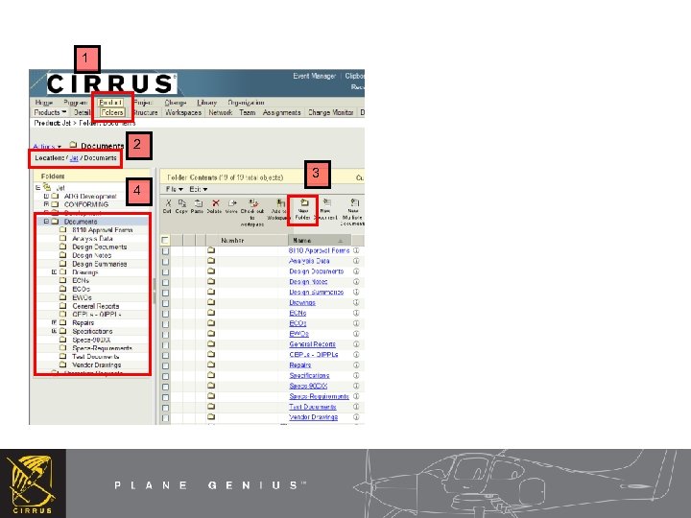This screenshot has width=691, height=518.
Task: Expand the Drawings folder in tree
Action: pos(54,272)
